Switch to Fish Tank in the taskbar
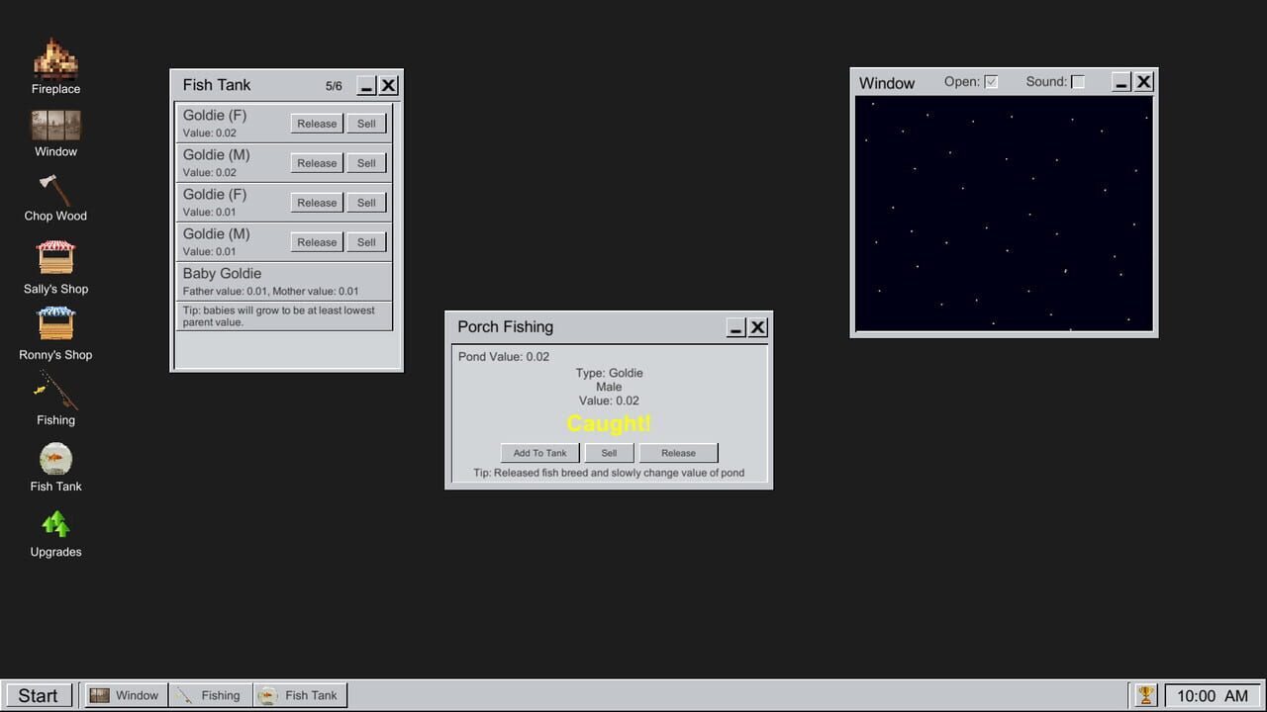This screenshot has width=1267, height=712. [x=299, y=695]
